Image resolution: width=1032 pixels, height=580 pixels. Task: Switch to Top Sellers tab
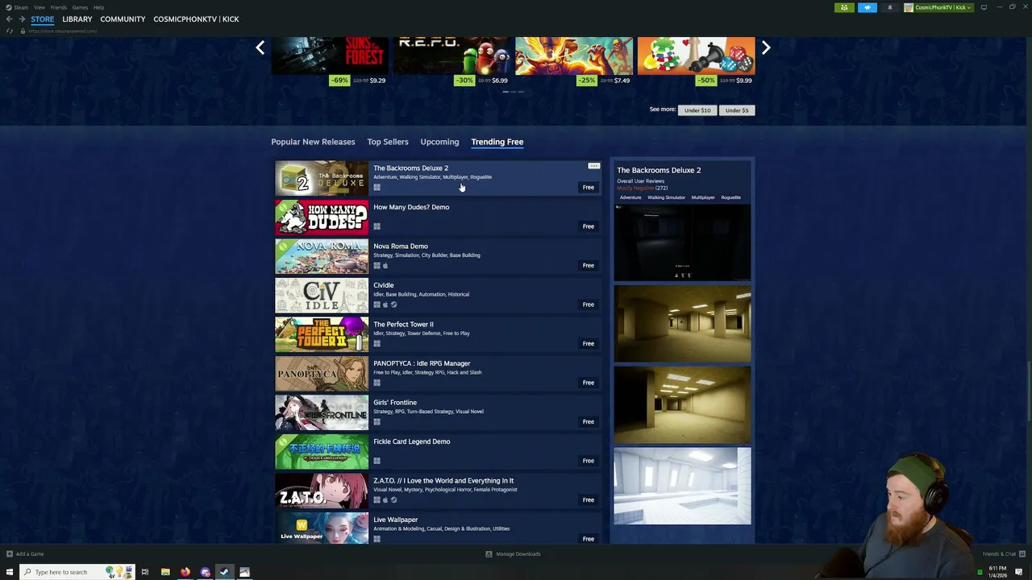[x=388, y=142]
